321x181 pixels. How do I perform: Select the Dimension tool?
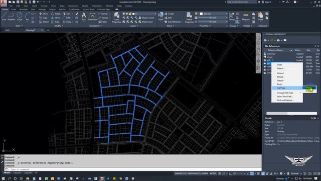pos(92,17)
